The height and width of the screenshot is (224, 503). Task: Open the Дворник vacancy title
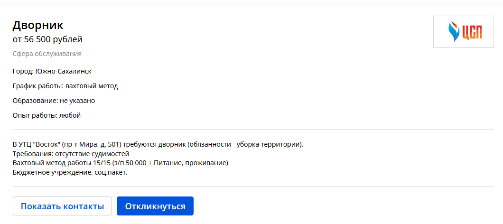click(x=38, y=25)
